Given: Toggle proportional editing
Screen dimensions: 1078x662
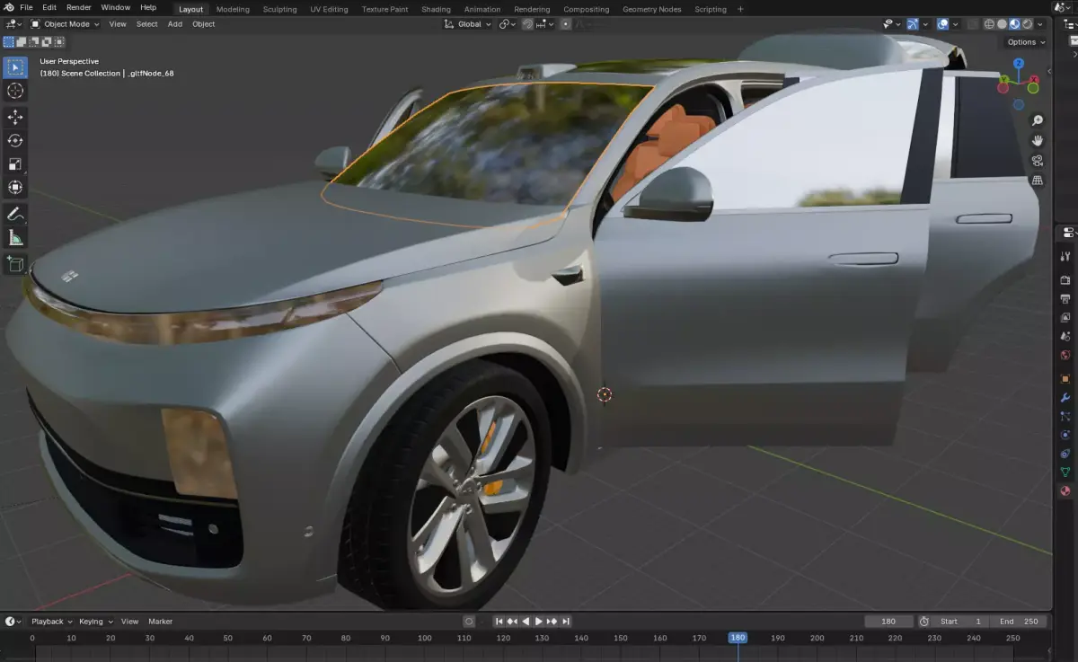Looking at the screenshot, I should [x=565, y=24].
